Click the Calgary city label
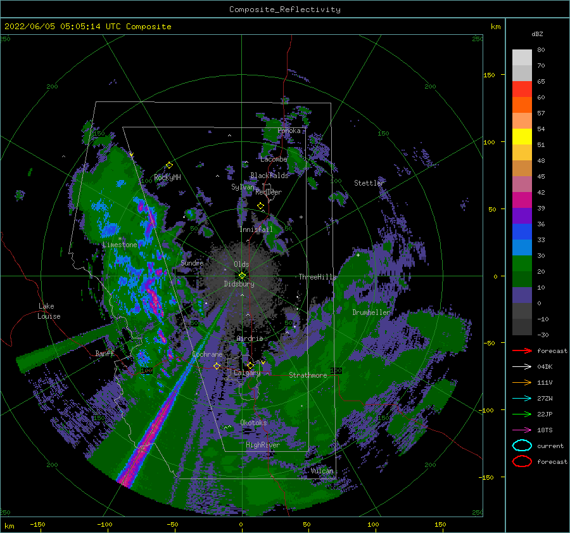This screenshot has width=570, height=533. pyautogui.click(x=247, y=373)
